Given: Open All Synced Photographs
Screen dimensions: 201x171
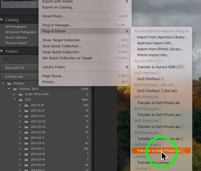Looking at the screenshot, I should pyautogui.click(x=21, y=32).
